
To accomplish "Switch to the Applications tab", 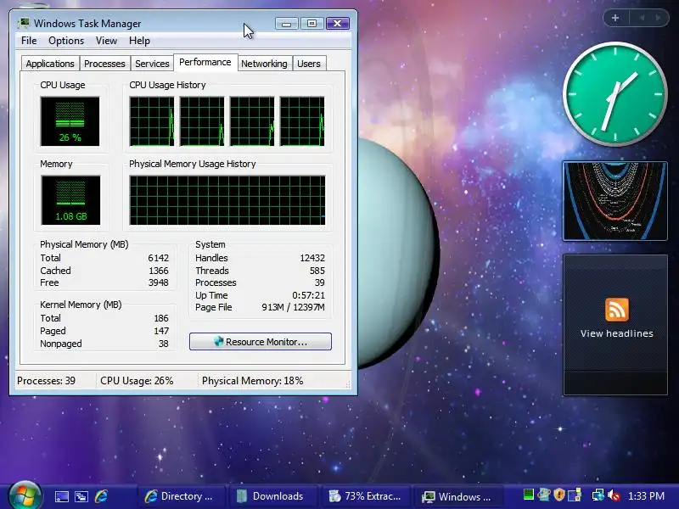I will tap(50, 64).
